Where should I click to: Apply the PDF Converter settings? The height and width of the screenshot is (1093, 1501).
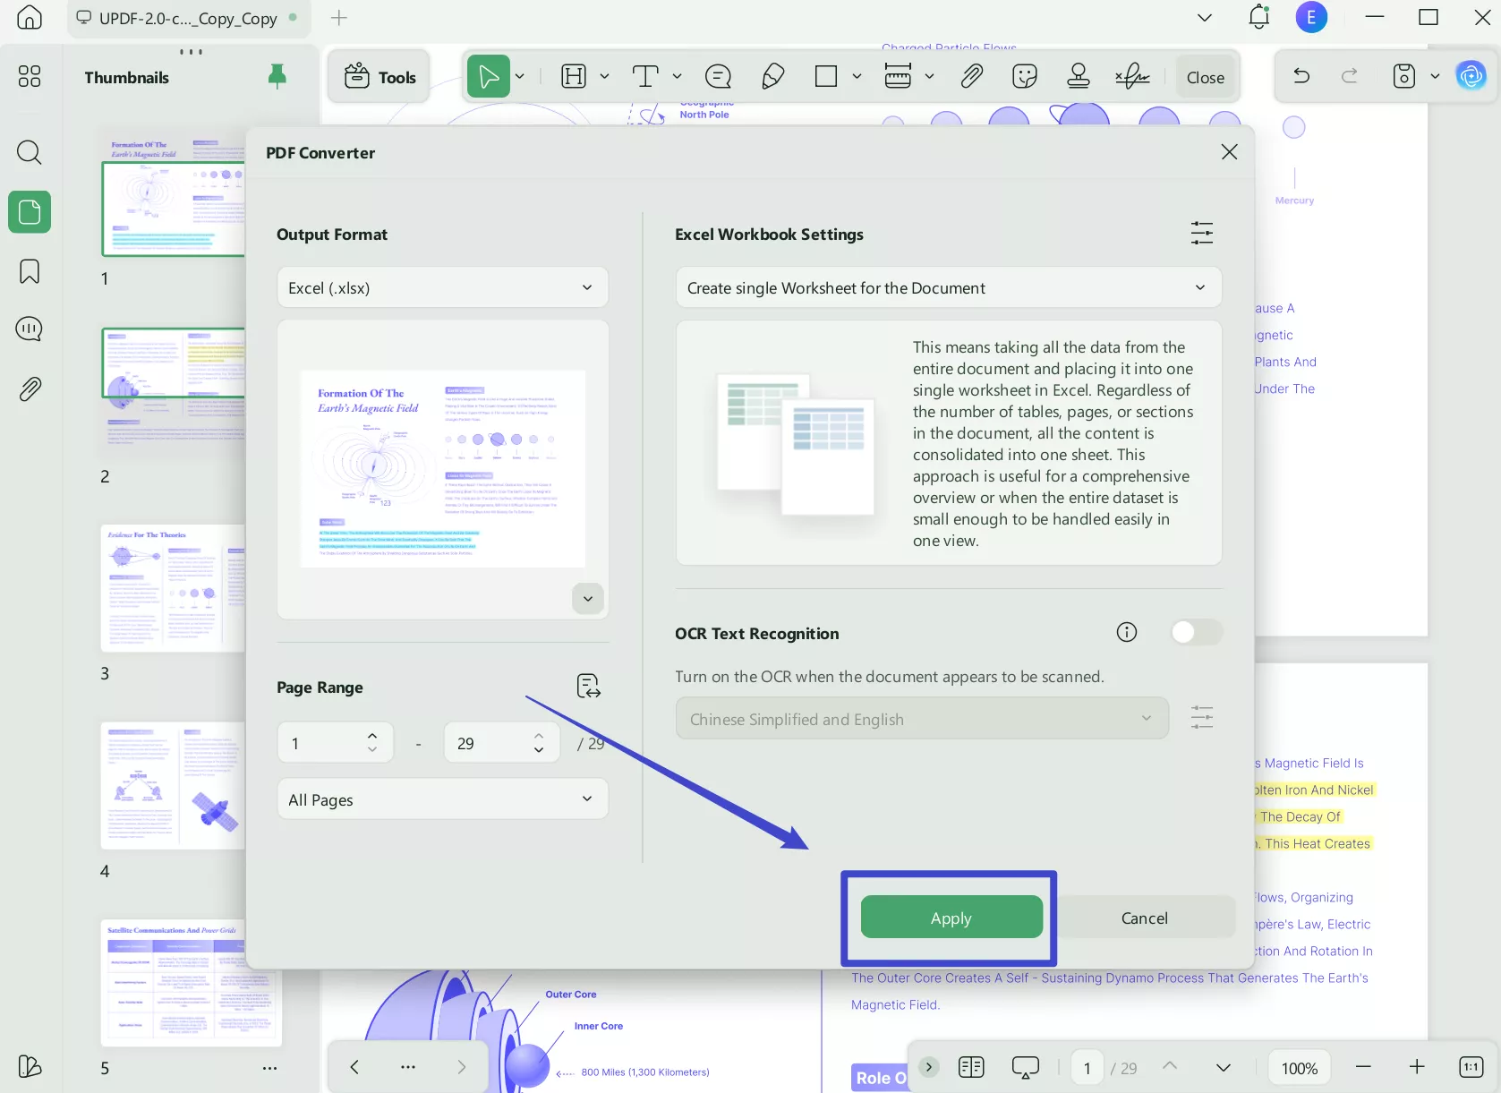pos(950,918)
